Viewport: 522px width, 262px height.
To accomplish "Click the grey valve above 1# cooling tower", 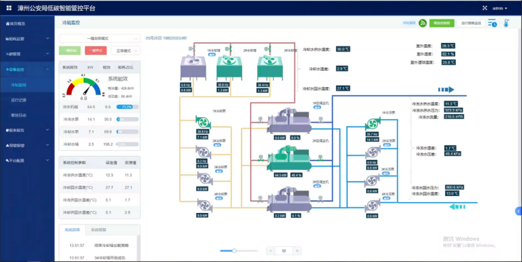I will click(191, 49).
